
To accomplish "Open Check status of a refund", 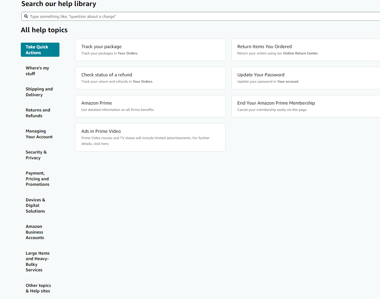I will pos(150,78).
